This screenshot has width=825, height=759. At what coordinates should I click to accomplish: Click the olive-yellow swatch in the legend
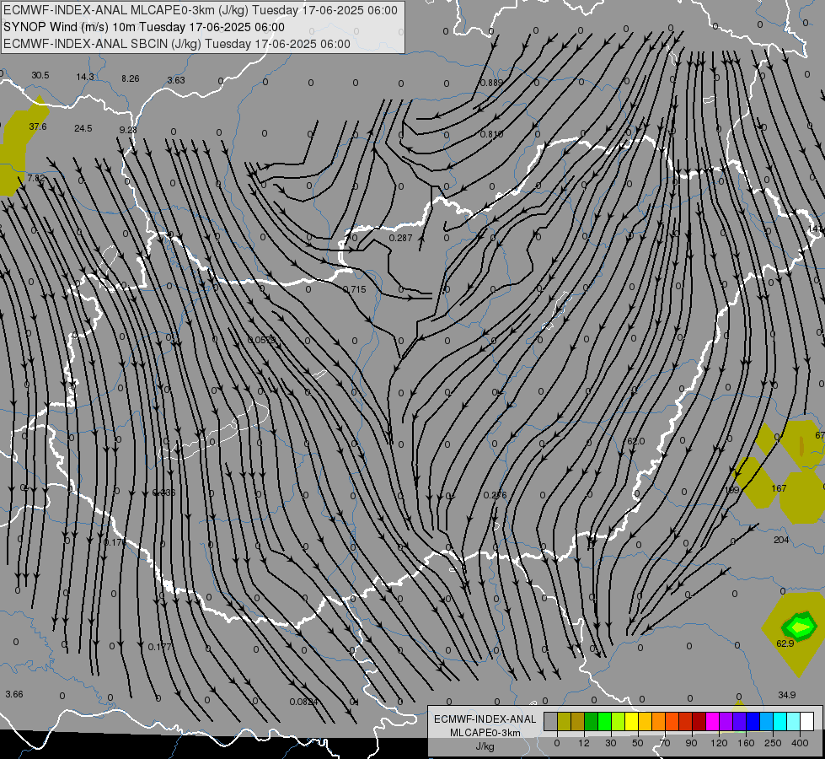pos(564,721)
